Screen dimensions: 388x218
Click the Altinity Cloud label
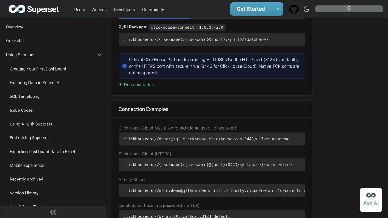pos(132,180)
